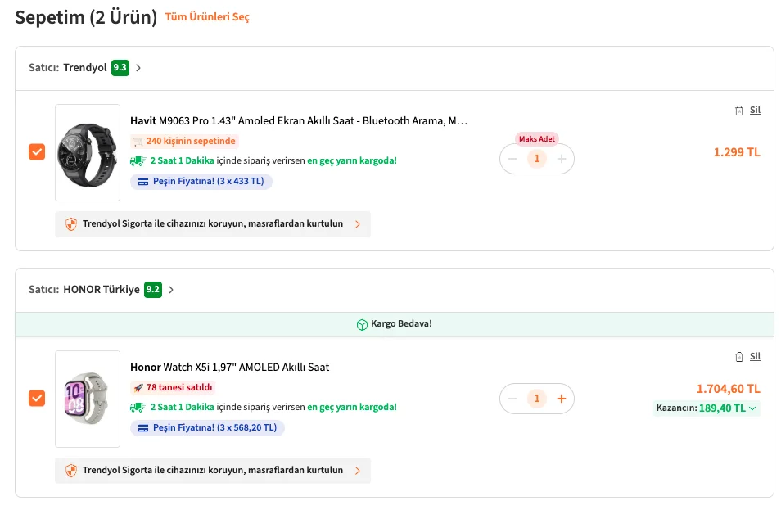Click 'Sepetim (2 Ürün)' heading
The image size is (781, 510).
(x=86, y=17)
